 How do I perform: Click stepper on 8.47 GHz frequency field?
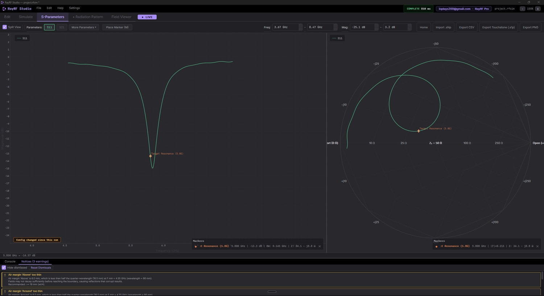point(335,27)
